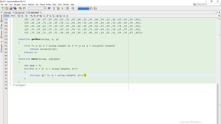This screenshot has height=124, width=221.
Task: Click the editor split handle at toolbar right
Action: point(219,16)
